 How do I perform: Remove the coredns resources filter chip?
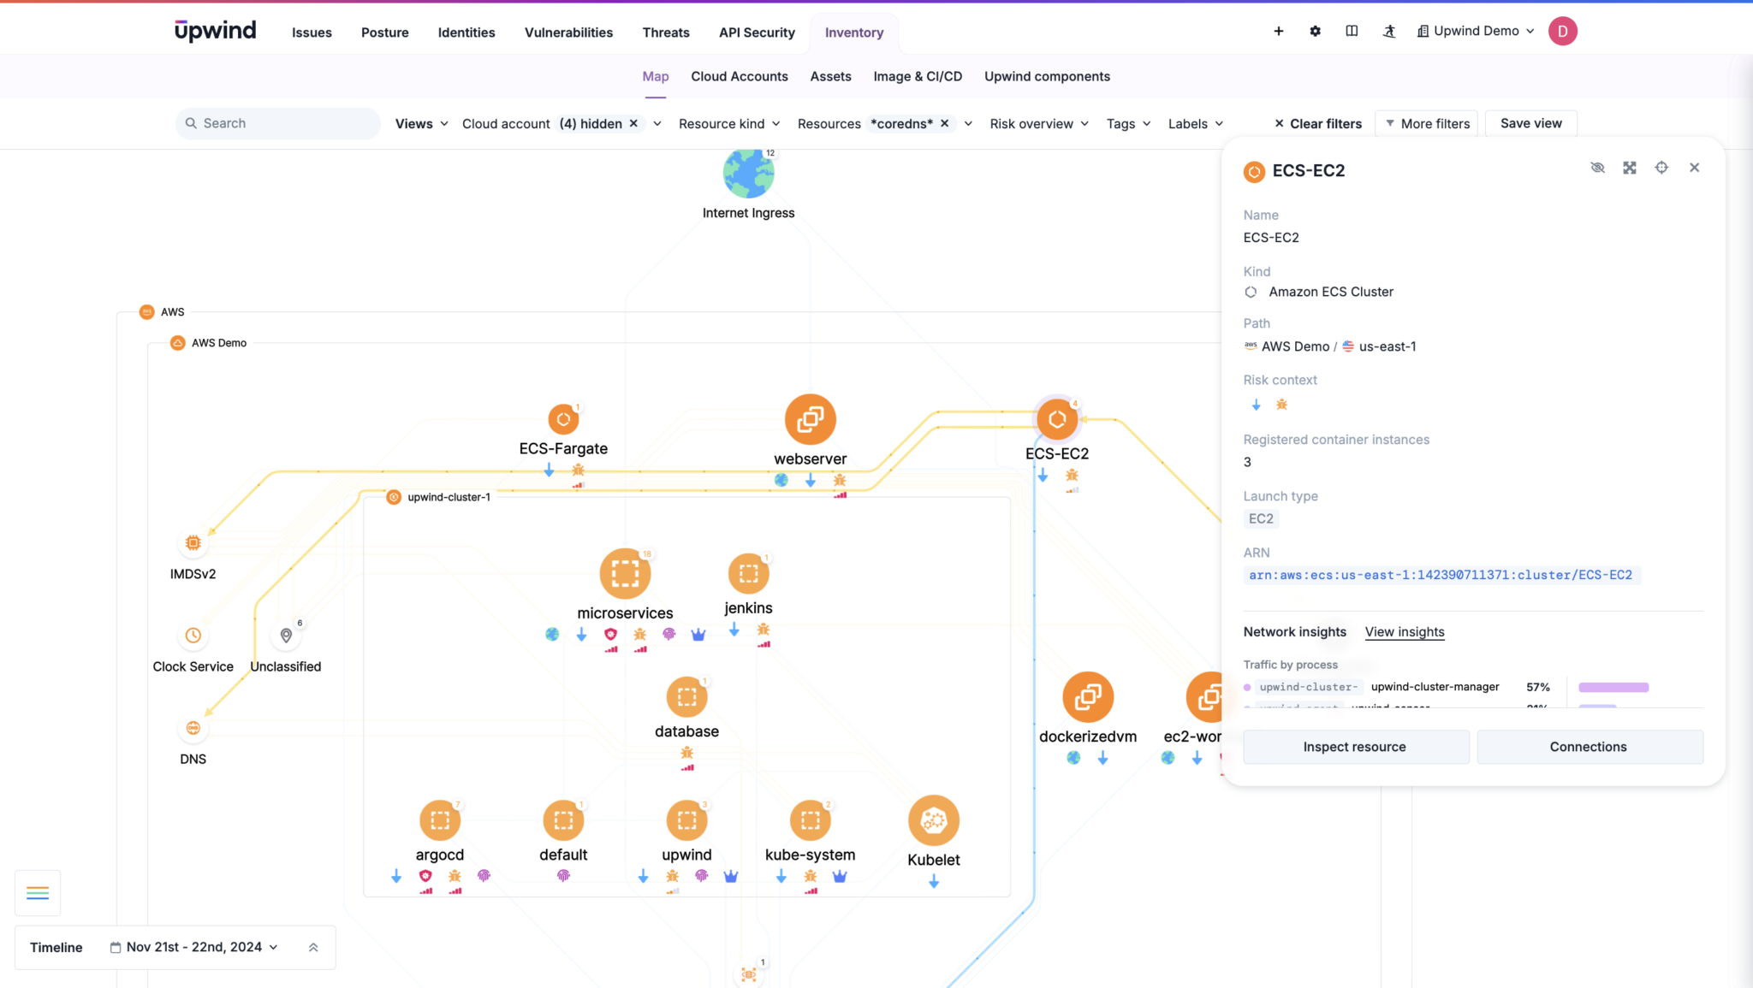943,123
